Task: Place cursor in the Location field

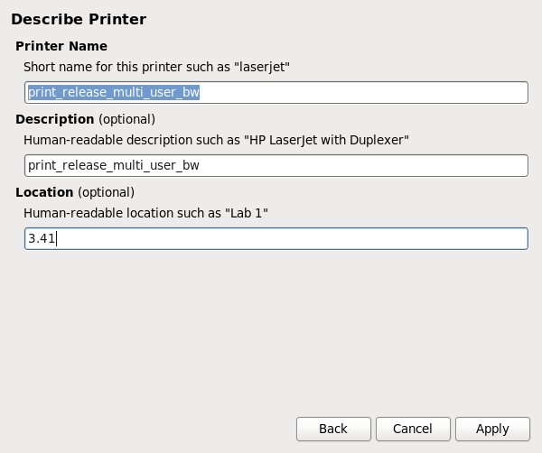Action: pyautogui.click(x=276, y=238)
